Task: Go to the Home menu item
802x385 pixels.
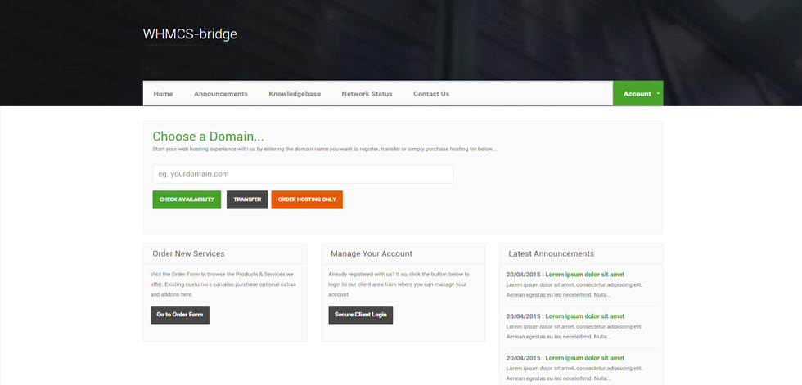Action: pos(163,94)
